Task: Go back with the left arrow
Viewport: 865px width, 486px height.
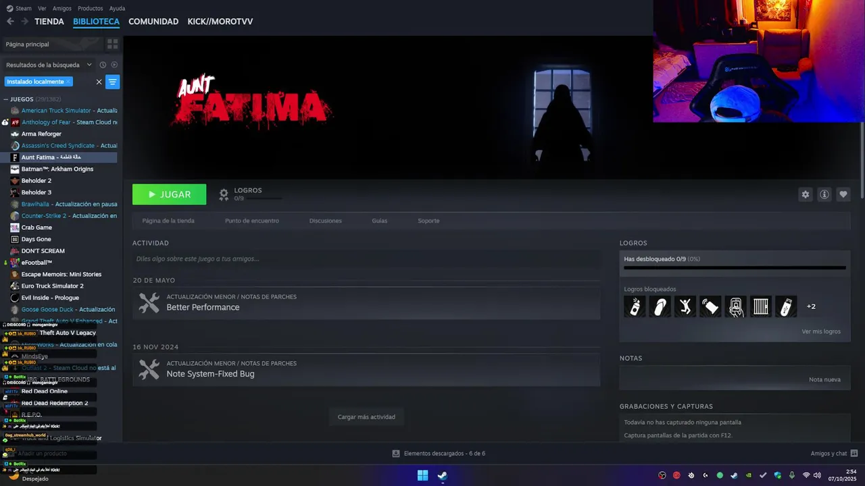Action: pos(10,22)
